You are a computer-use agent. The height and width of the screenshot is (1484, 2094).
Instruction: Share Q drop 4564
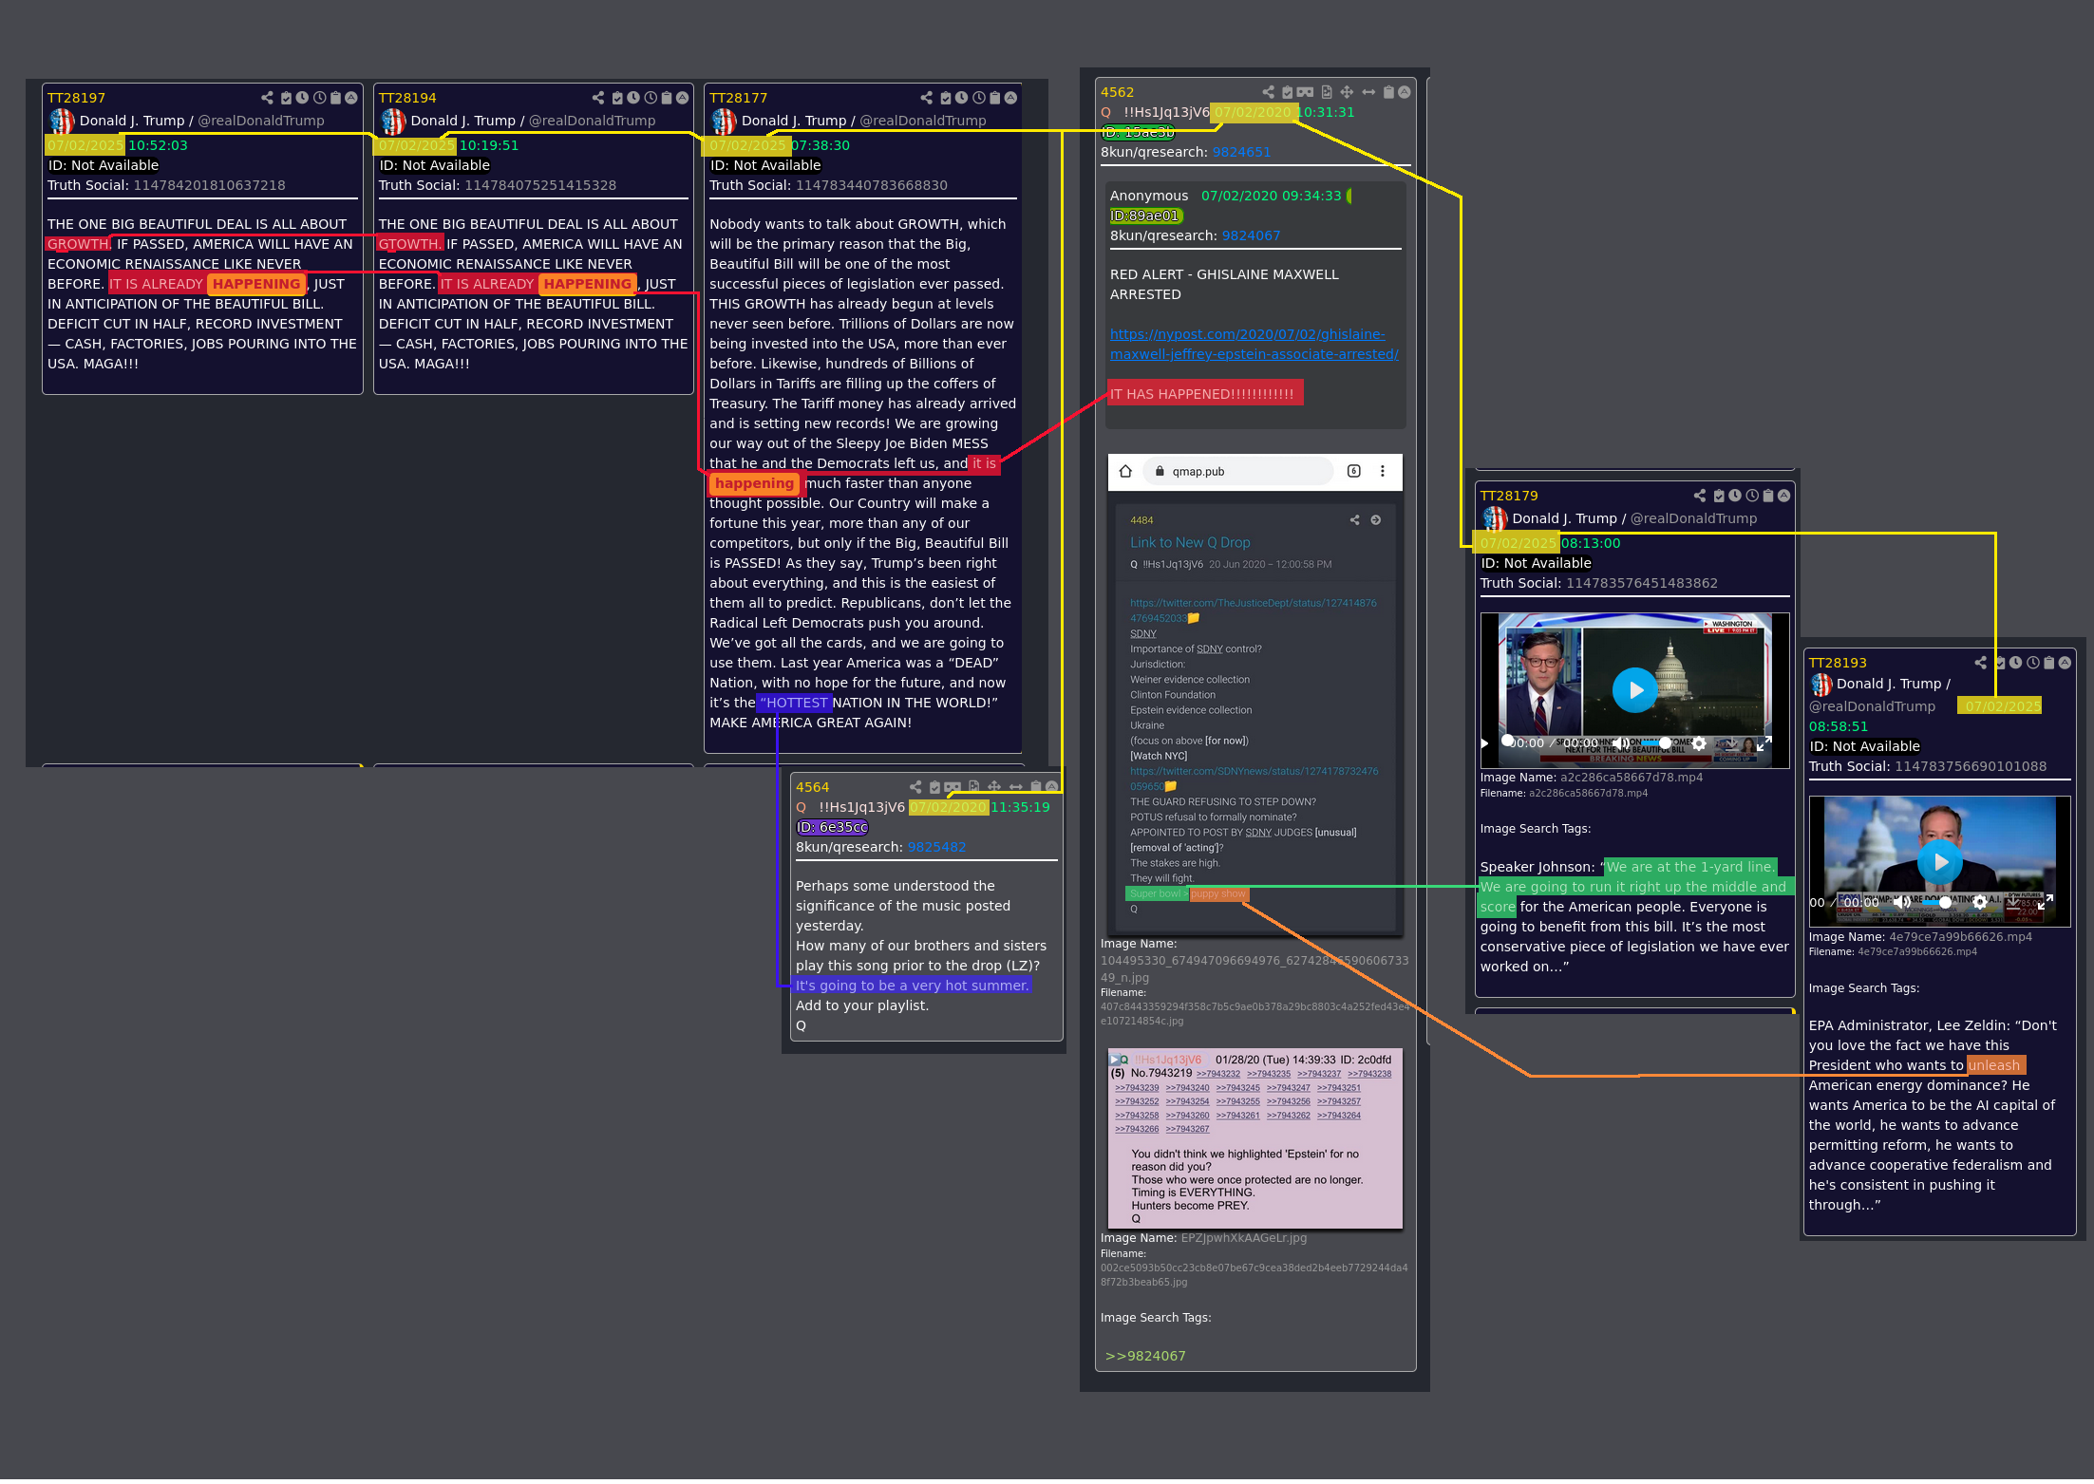click(915, 787)
